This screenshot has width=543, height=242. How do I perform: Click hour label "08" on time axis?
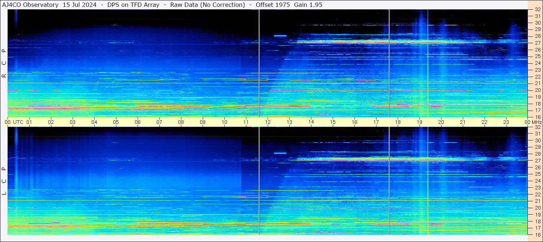coord(181,122)
